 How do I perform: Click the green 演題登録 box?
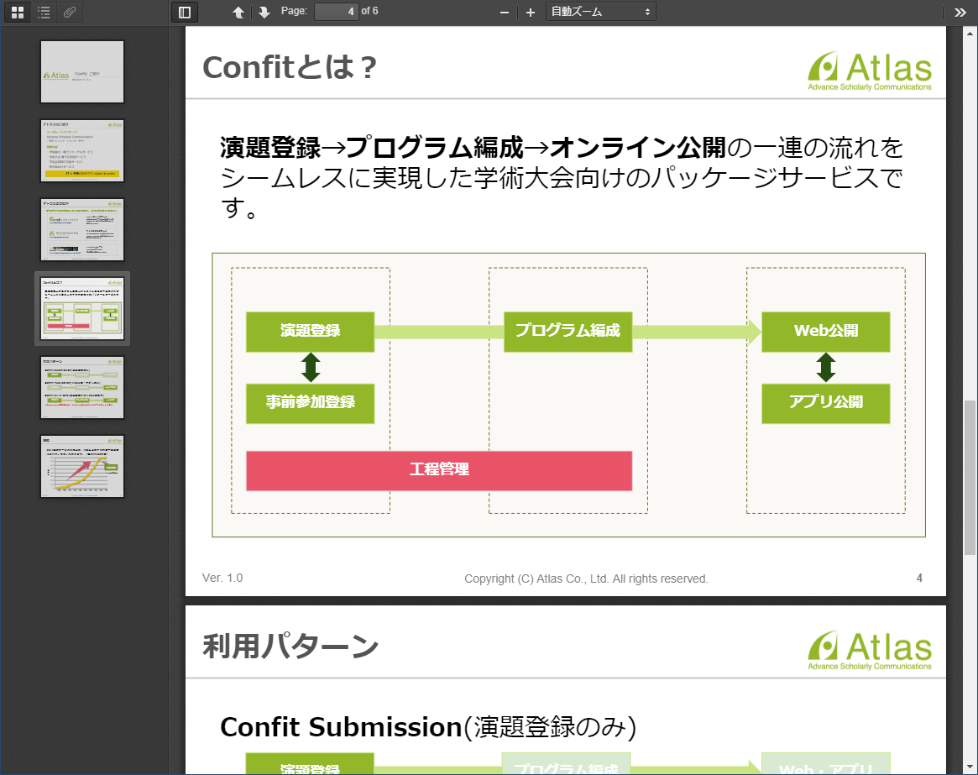(310, 331)
